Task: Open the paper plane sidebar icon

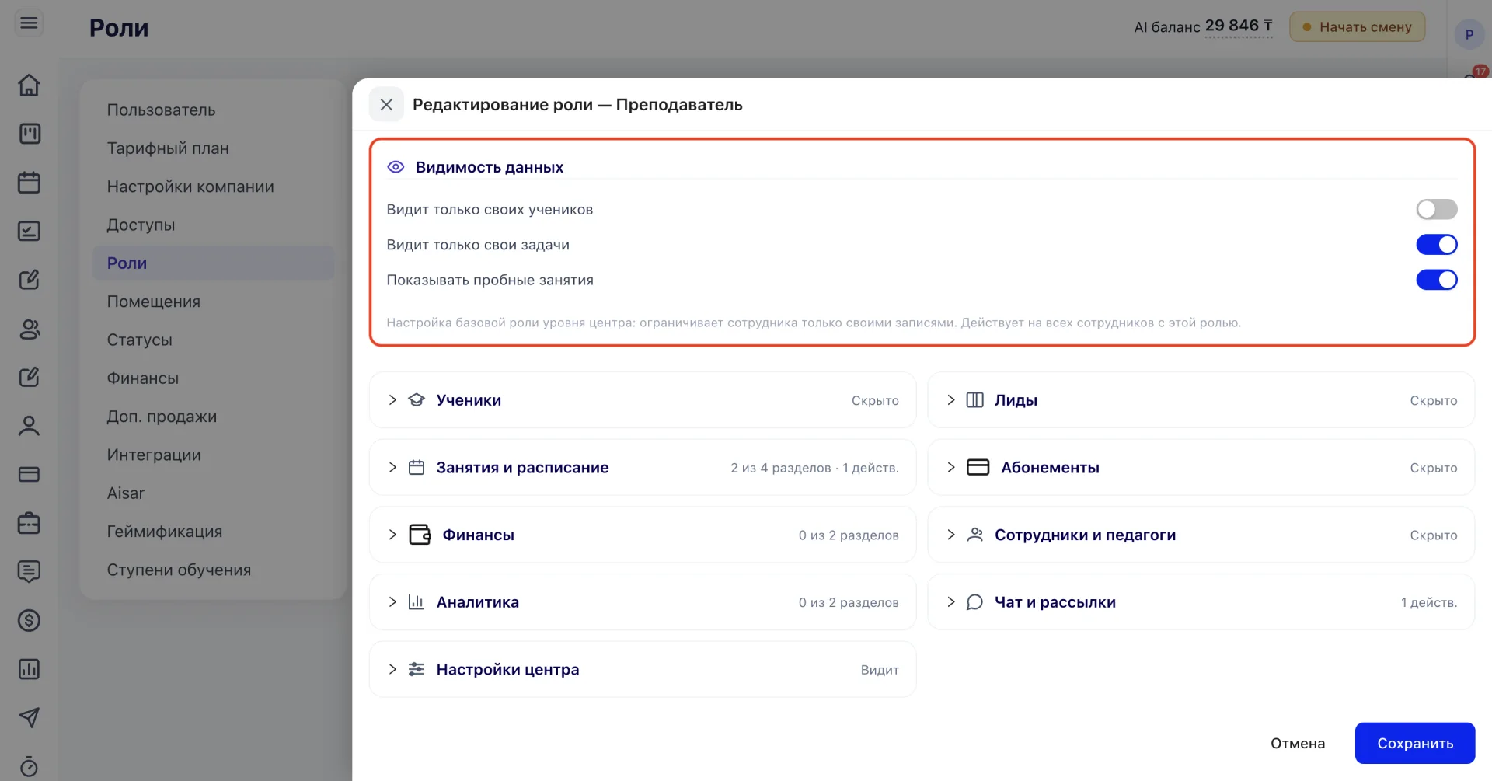Action: point(29,717)
